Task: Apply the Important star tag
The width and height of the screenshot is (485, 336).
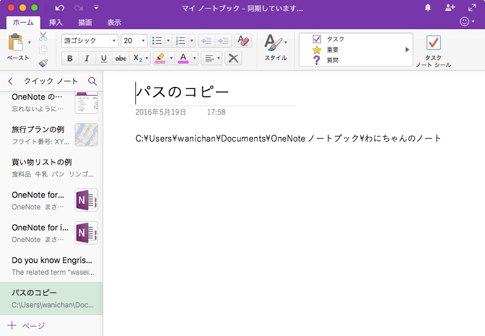Action: (326, 50)
